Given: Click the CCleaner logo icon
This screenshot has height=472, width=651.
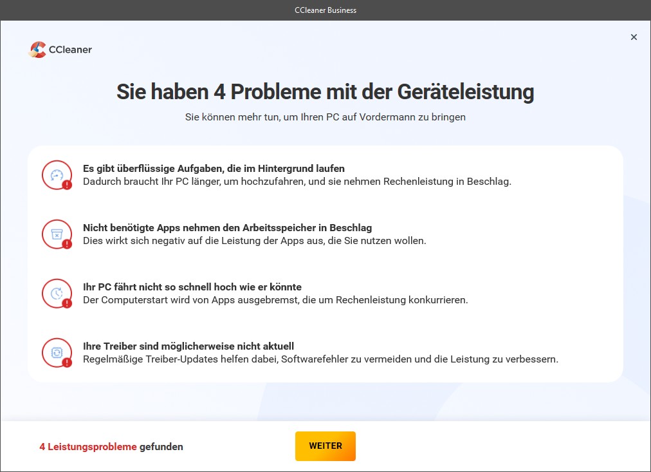Looking at the screenshot, I should [37, 50].
